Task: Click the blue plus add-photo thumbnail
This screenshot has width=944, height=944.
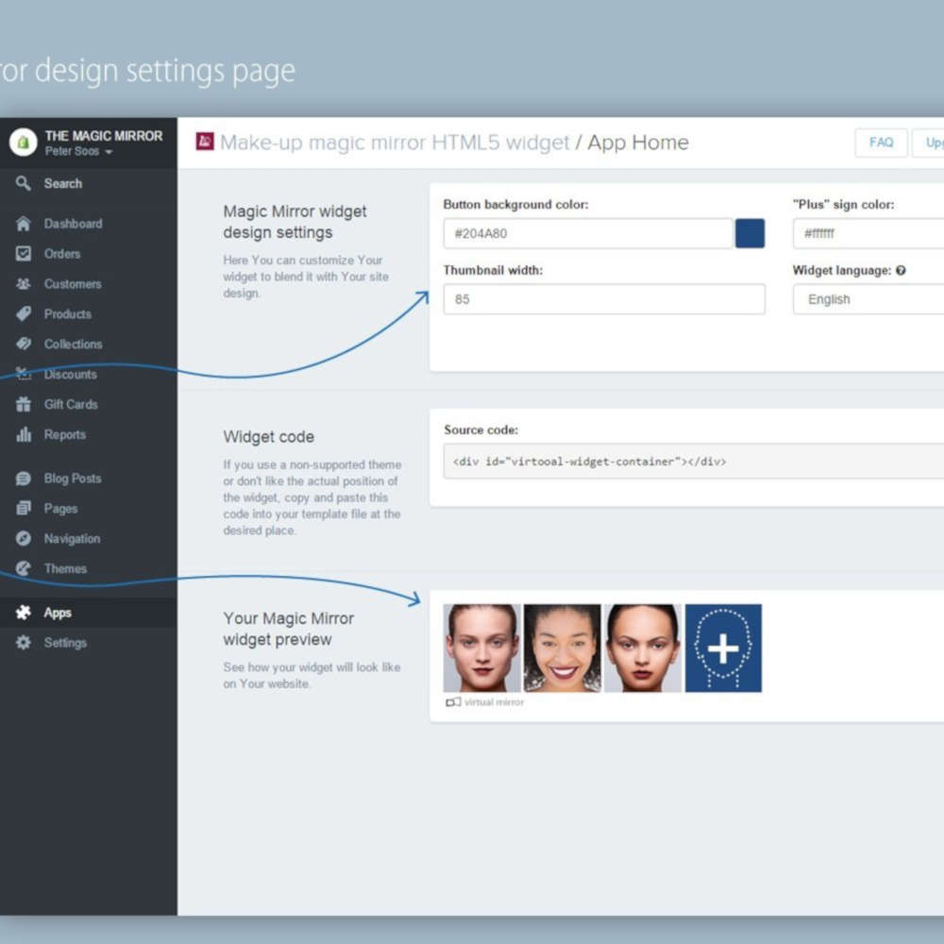Action: (x=723, y=649)
